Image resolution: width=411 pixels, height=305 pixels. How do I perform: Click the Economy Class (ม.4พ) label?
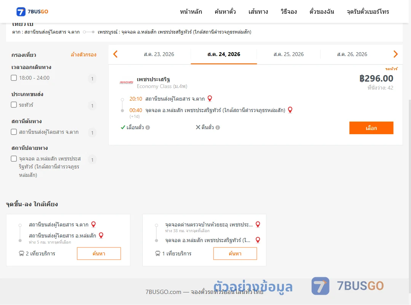(x=162, y=86)
